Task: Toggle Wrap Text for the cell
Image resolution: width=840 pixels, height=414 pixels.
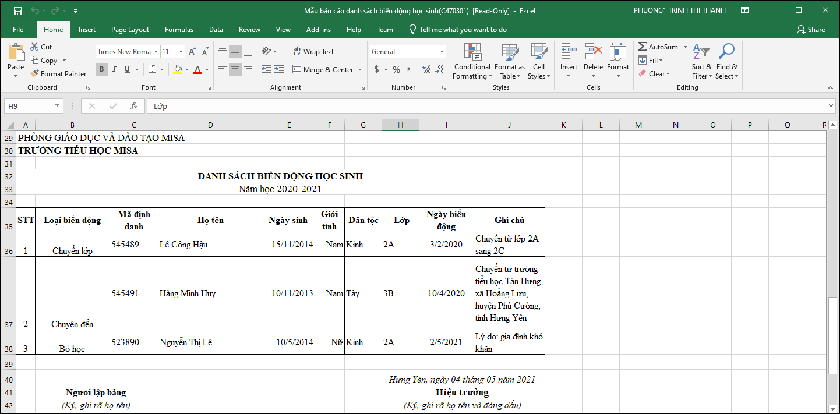Action: point(313,52)
